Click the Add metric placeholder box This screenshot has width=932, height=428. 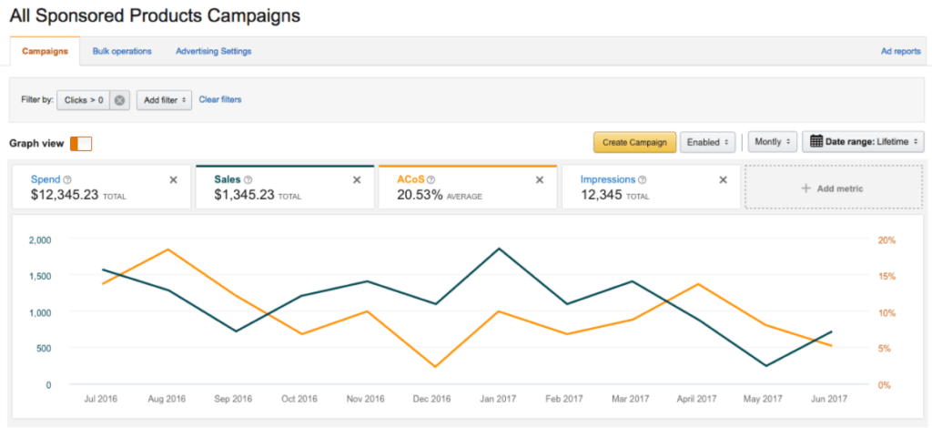tap(832, 189)
